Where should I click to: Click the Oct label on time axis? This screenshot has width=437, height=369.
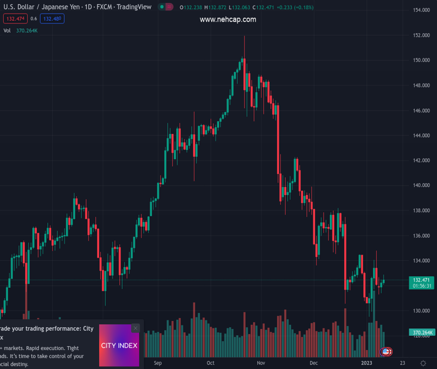(210, 363)
